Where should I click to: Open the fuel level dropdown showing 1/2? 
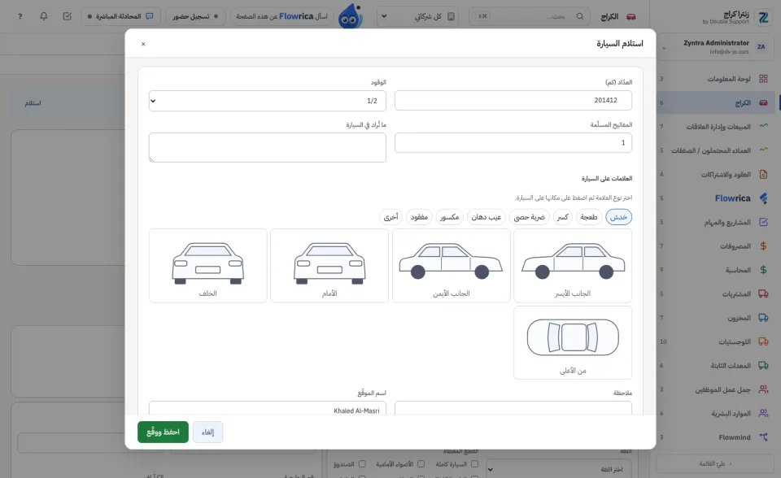tap(268, 101)
